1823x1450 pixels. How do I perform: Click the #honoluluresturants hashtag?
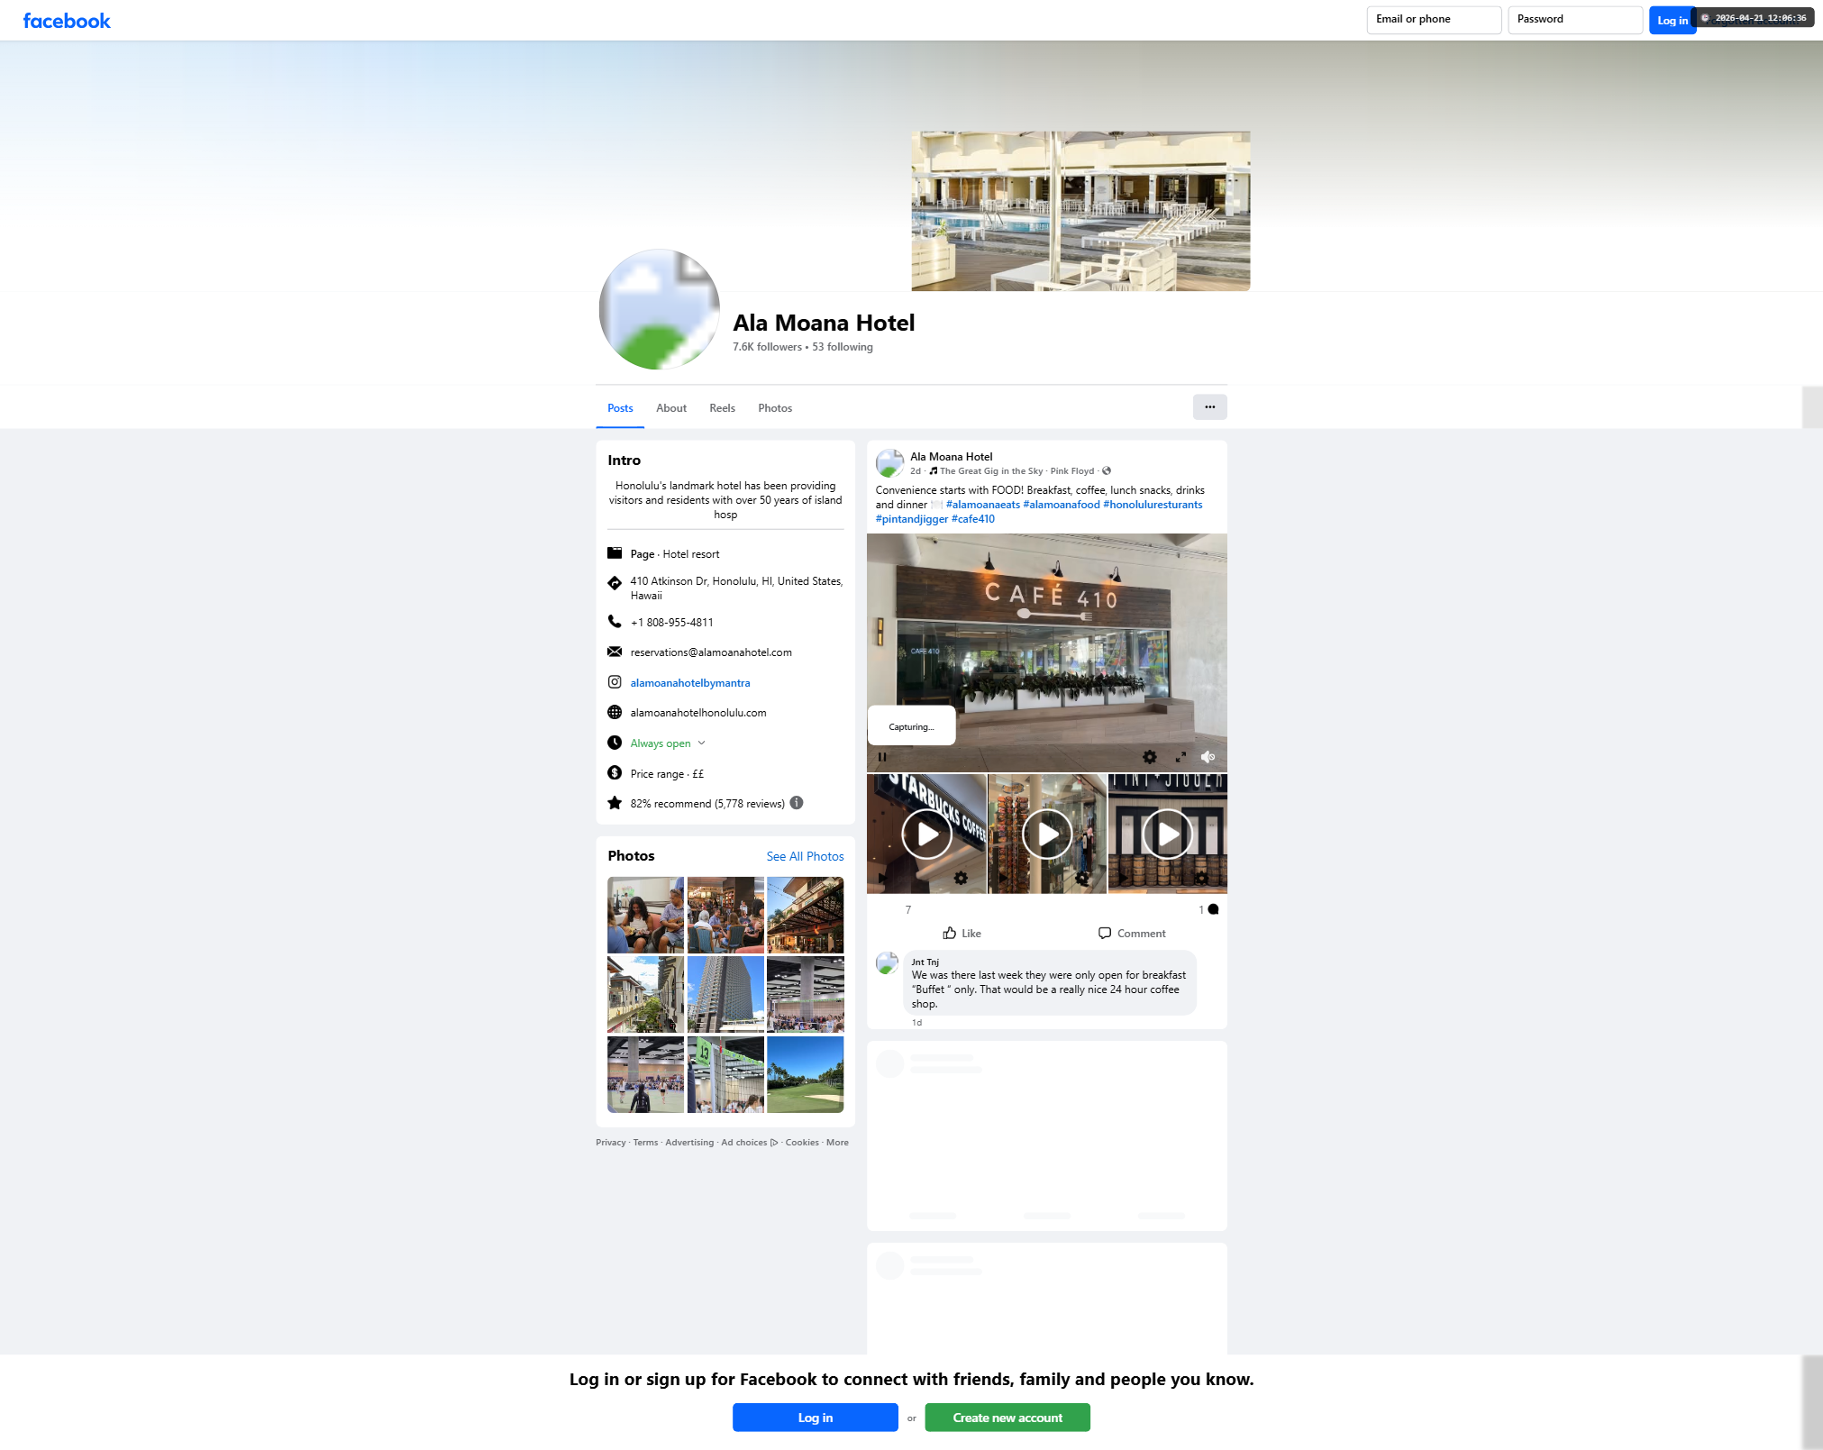tap(1153, 505)
